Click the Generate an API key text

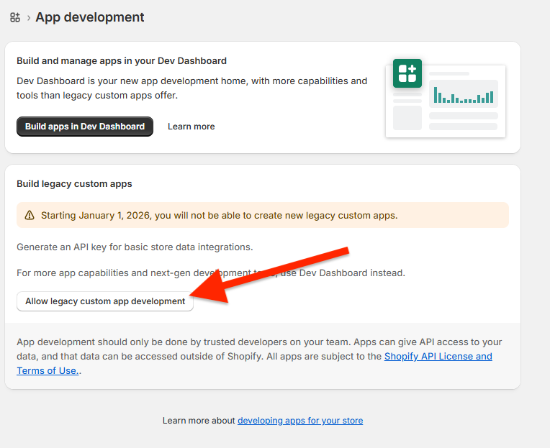point(135,247)
